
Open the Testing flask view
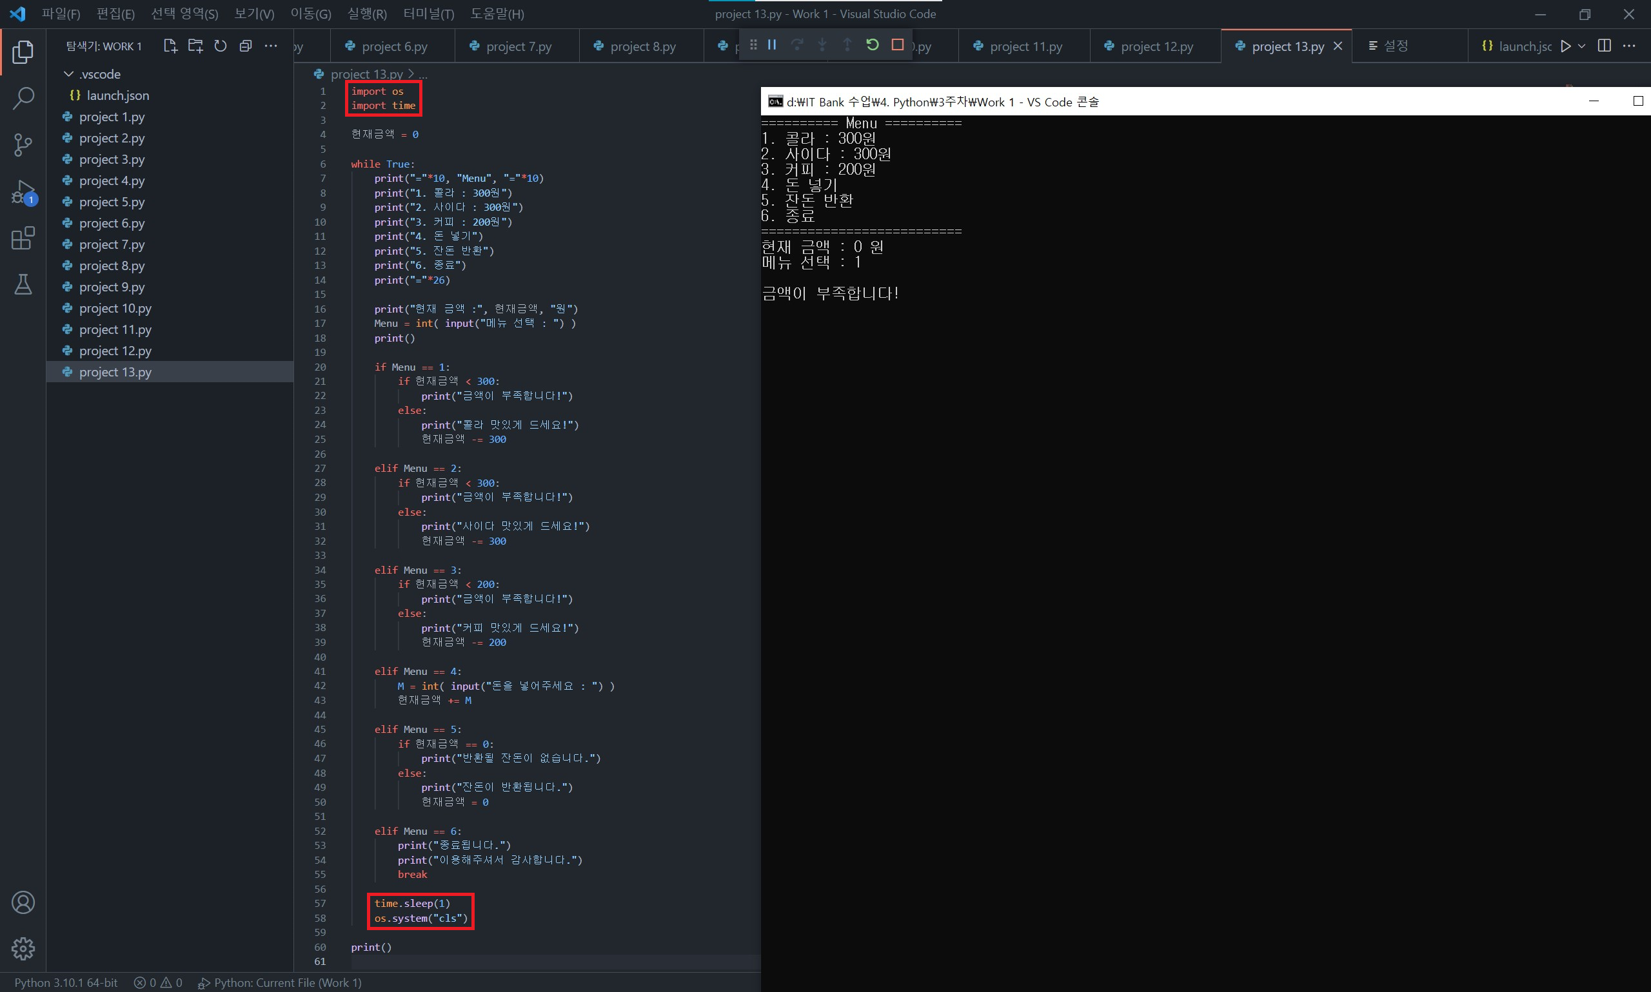23,285
